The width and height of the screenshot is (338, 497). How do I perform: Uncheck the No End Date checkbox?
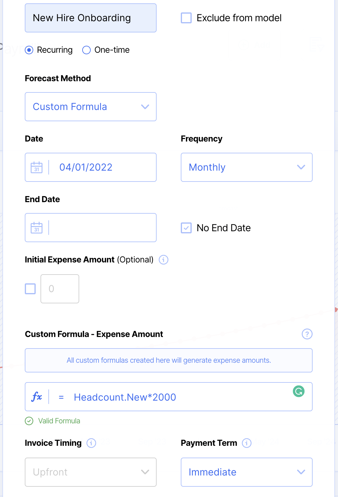click(x=186, y=228)
